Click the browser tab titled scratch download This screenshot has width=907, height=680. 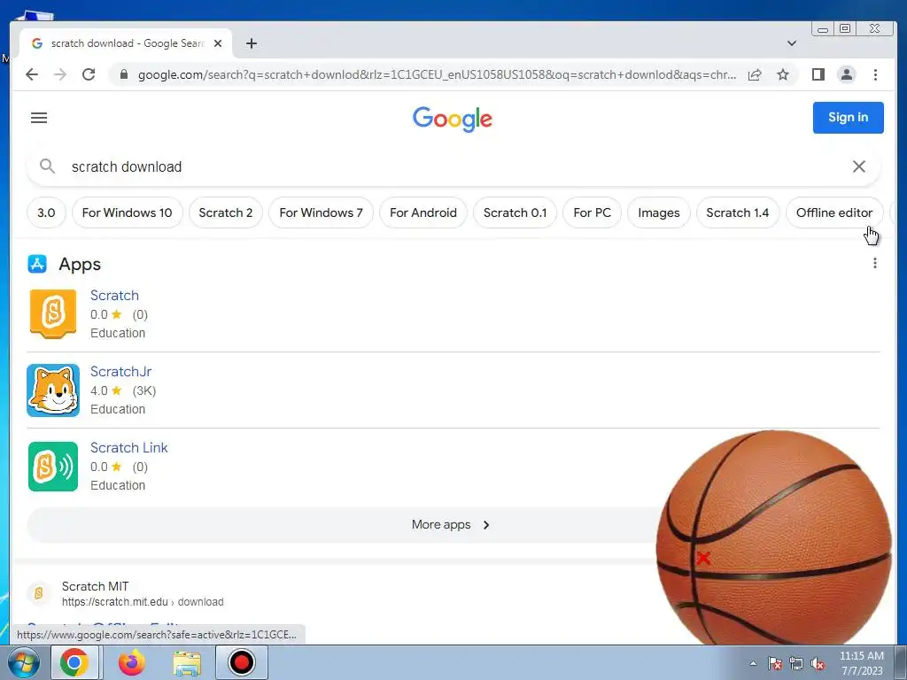126,43
